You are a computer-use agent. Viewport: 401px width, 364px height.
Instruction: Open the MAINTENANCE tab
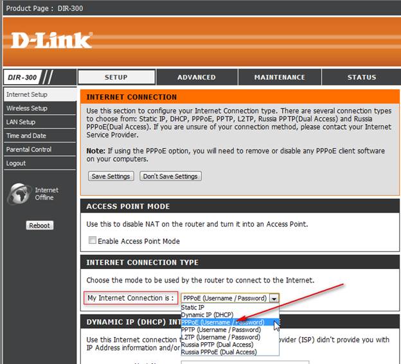280,77
